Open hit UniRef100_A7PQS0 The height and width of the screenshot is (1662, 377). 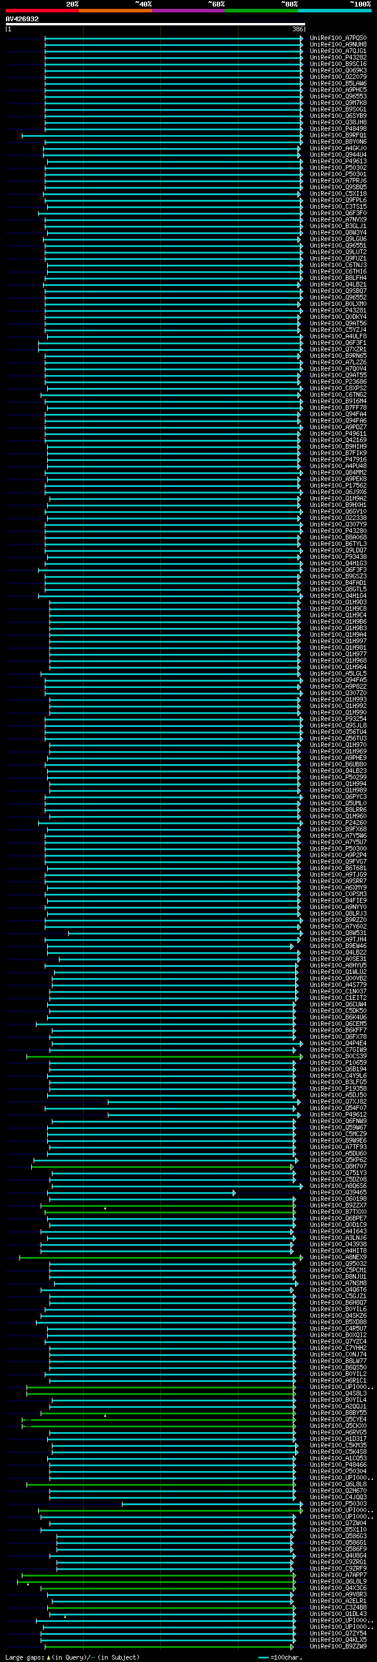[x=338, y=38]
